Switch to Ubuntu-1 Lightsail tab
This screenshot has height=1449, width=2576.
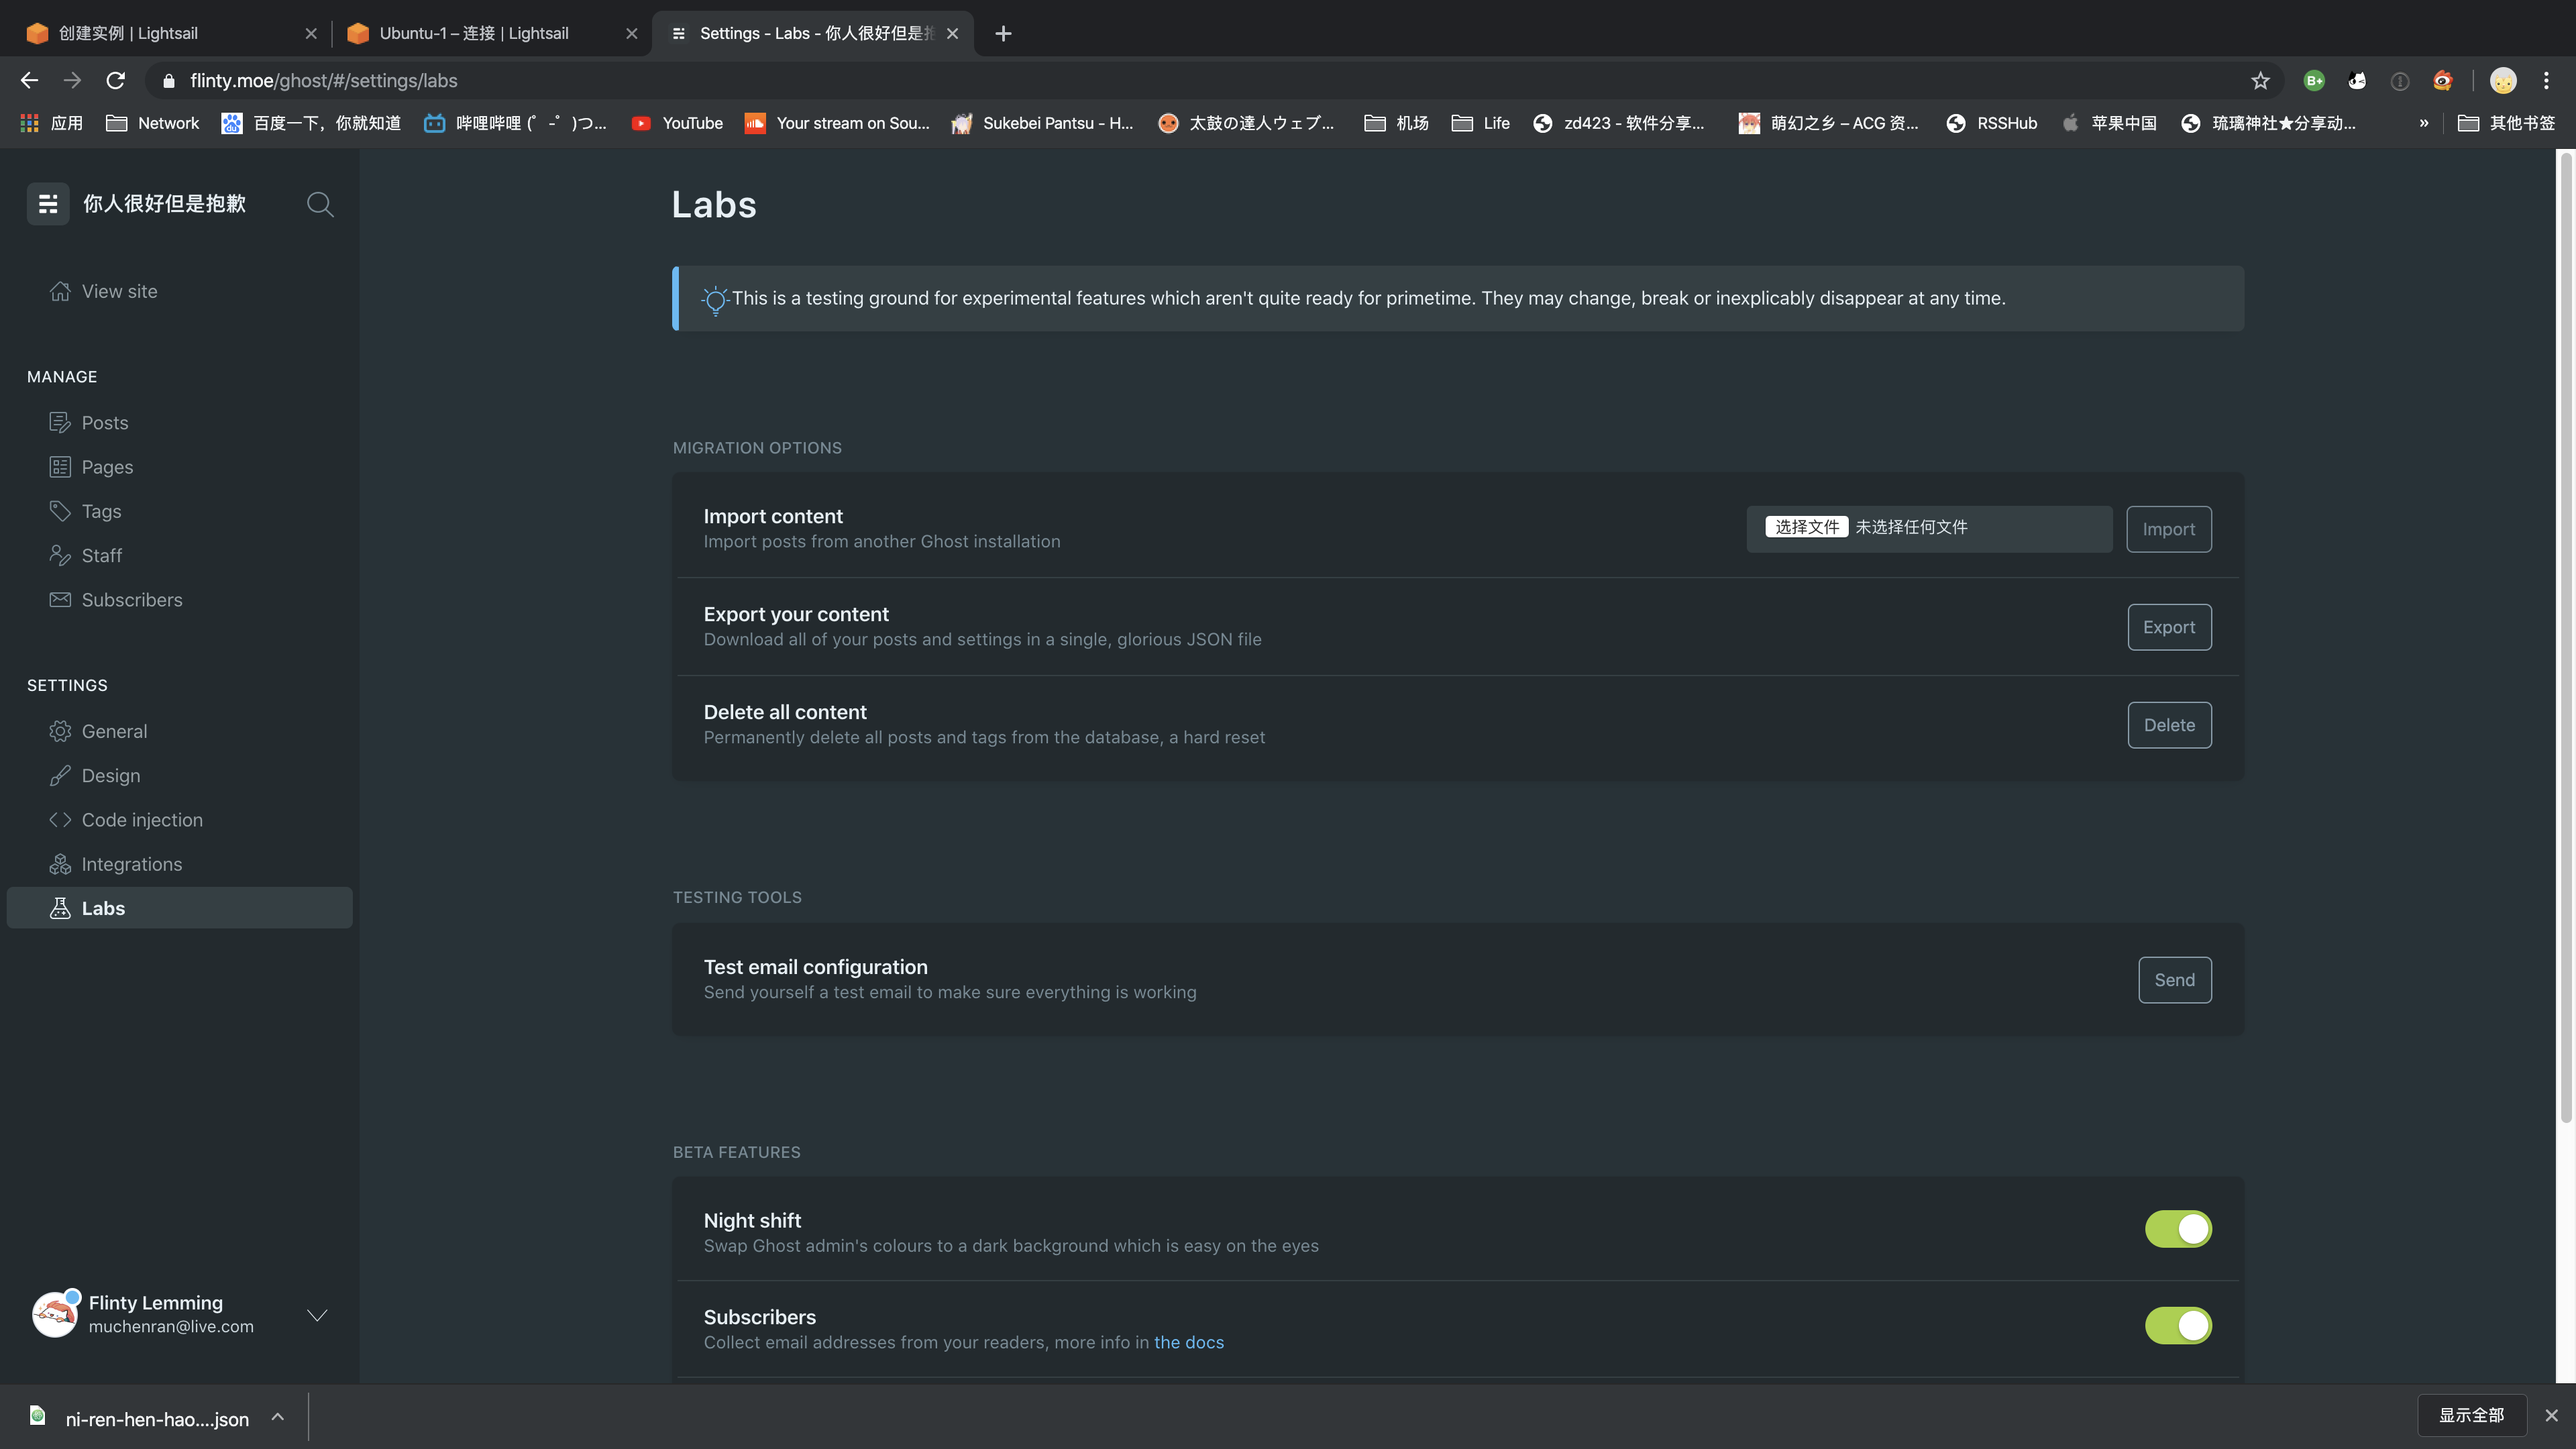(473, 33)
